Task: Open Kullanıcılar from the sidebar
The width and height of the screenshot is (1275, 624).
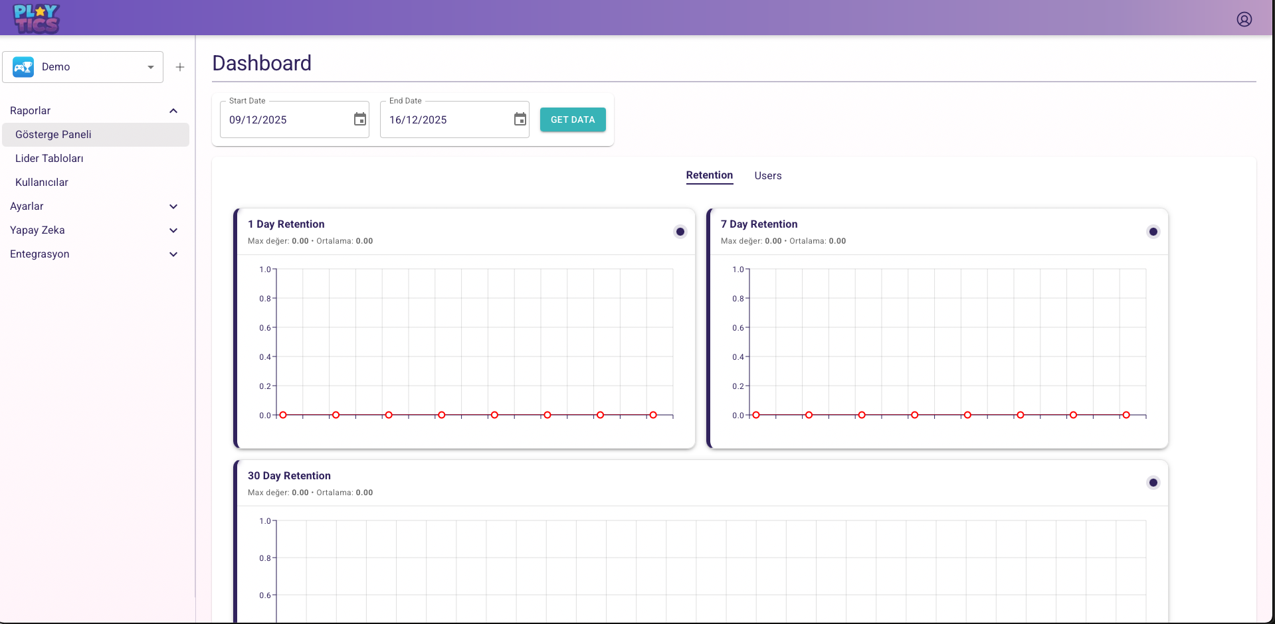Action: [42, 182]
